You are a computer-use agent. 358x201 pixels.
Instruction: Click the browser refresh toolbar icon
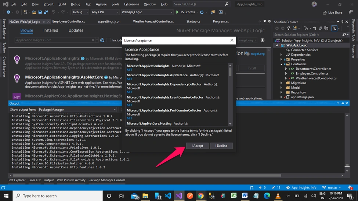coord(202,12)
